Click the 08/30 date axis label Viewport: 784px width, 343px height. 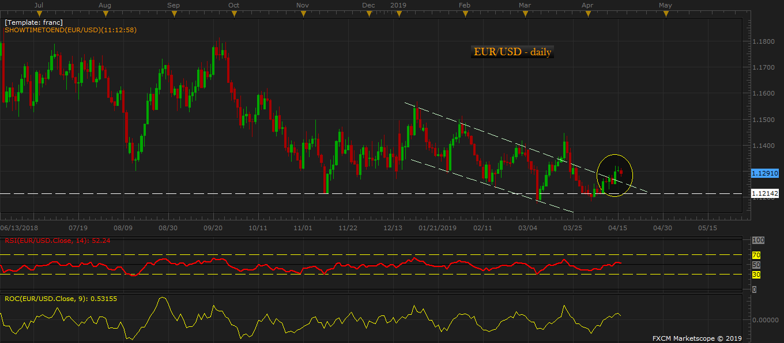pos(168,228)
